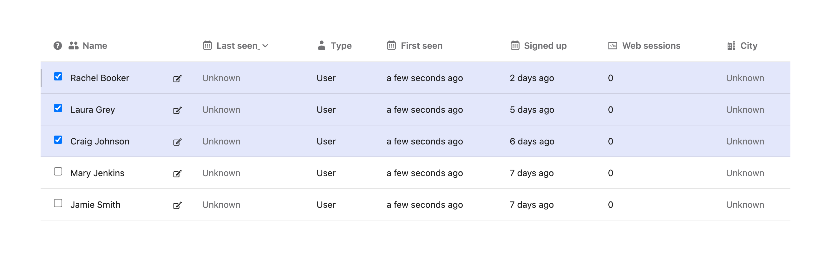Tick the checkbox for Jamie Smith

[58, 203]
